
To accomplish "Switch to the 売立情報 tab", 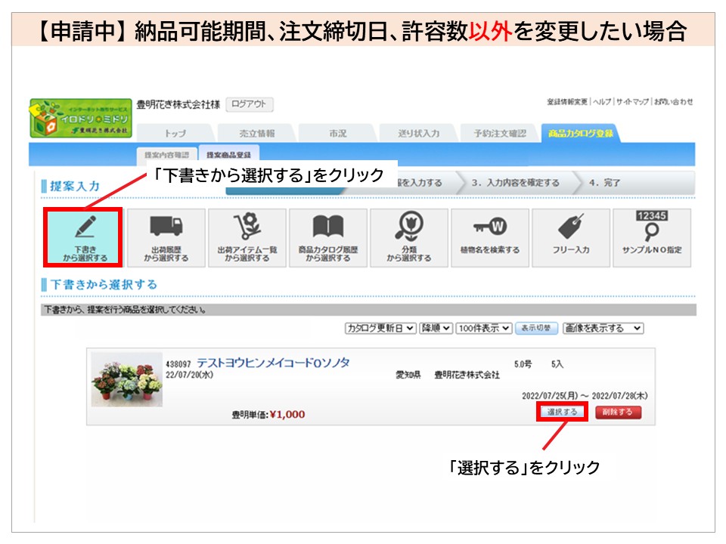I will pos(256,134).
